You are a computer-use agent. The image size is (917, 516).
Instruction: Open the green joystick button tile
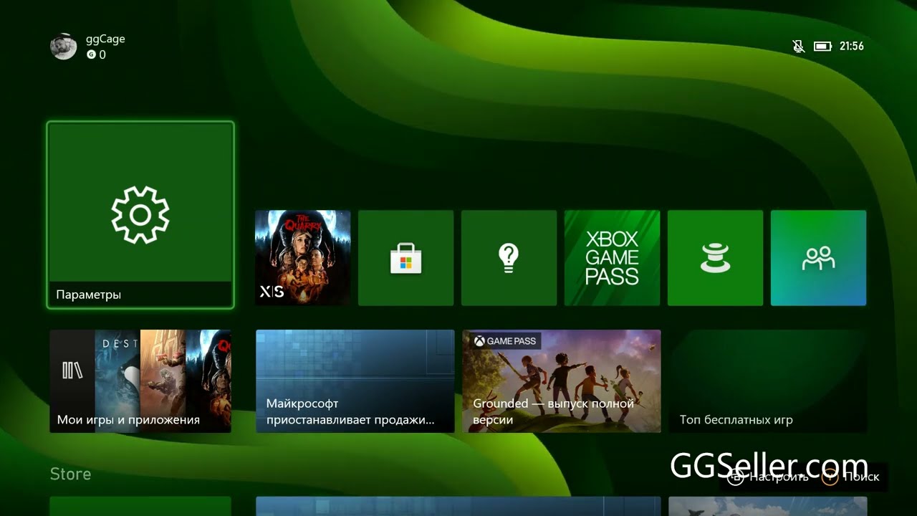point(715,258)
